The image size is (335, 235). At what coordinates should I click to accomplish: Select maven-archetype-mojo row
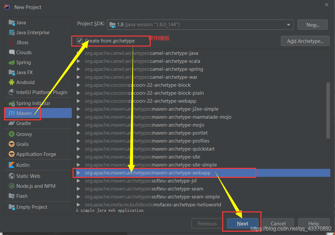(x=203, y=125)
